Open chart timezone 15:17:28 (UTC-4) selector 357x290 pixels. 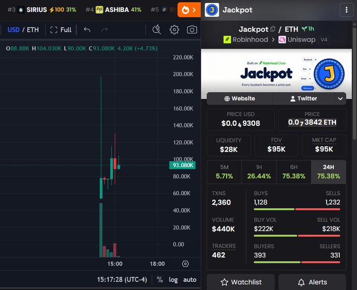click(122, 280)
